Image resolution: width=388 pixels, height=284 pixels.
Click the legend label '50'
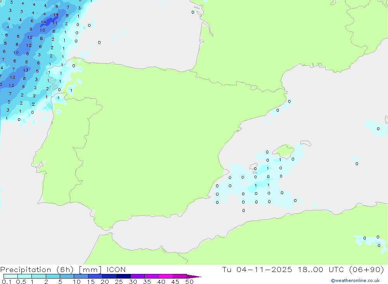[x=189, y=282]
